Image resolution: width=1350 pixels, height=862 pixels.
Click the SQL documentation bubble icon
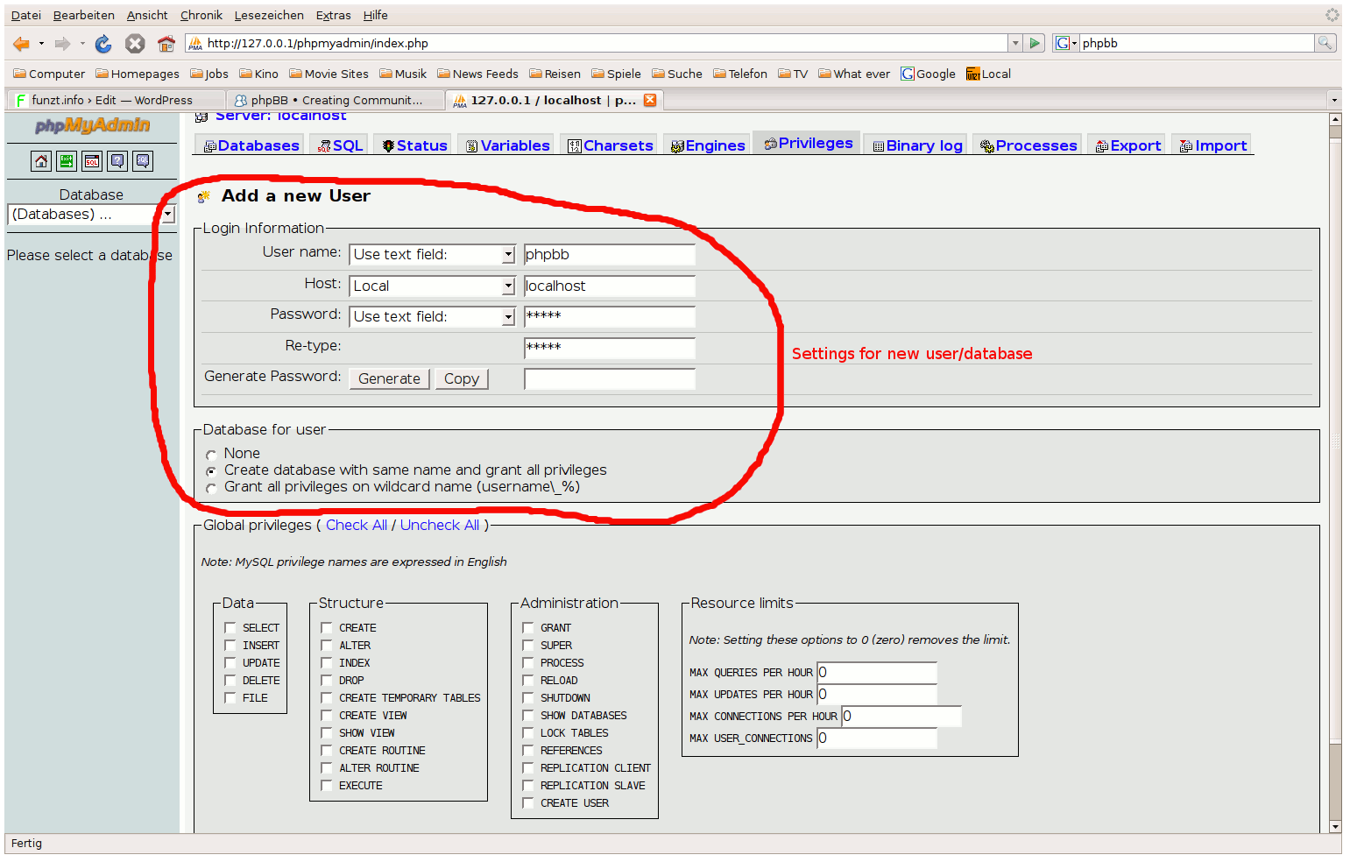pos(143,161)
